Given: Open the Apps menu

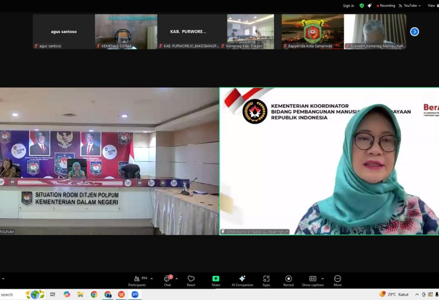Looking at the screenshot, I should [x=266, y=280].
